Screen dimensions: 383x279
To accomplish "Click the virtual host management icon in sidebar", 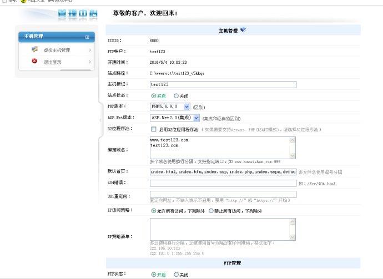I will point(34,49).
